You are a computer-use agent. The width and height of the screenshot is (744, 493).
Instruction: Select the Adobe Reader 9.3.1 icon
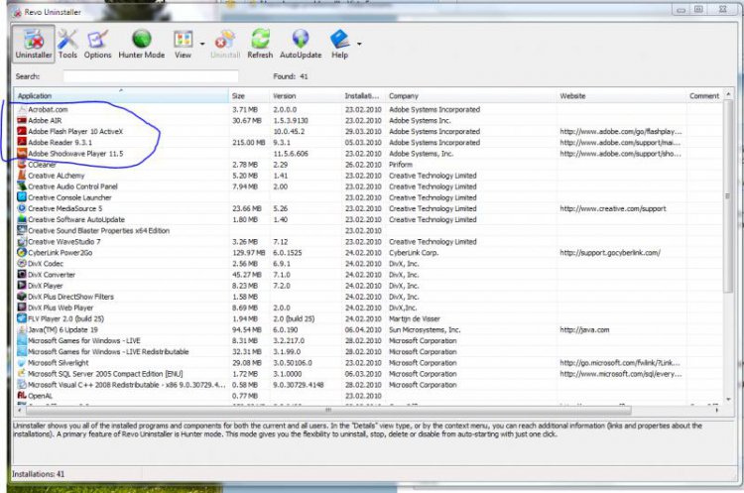(x=22, y=143)
